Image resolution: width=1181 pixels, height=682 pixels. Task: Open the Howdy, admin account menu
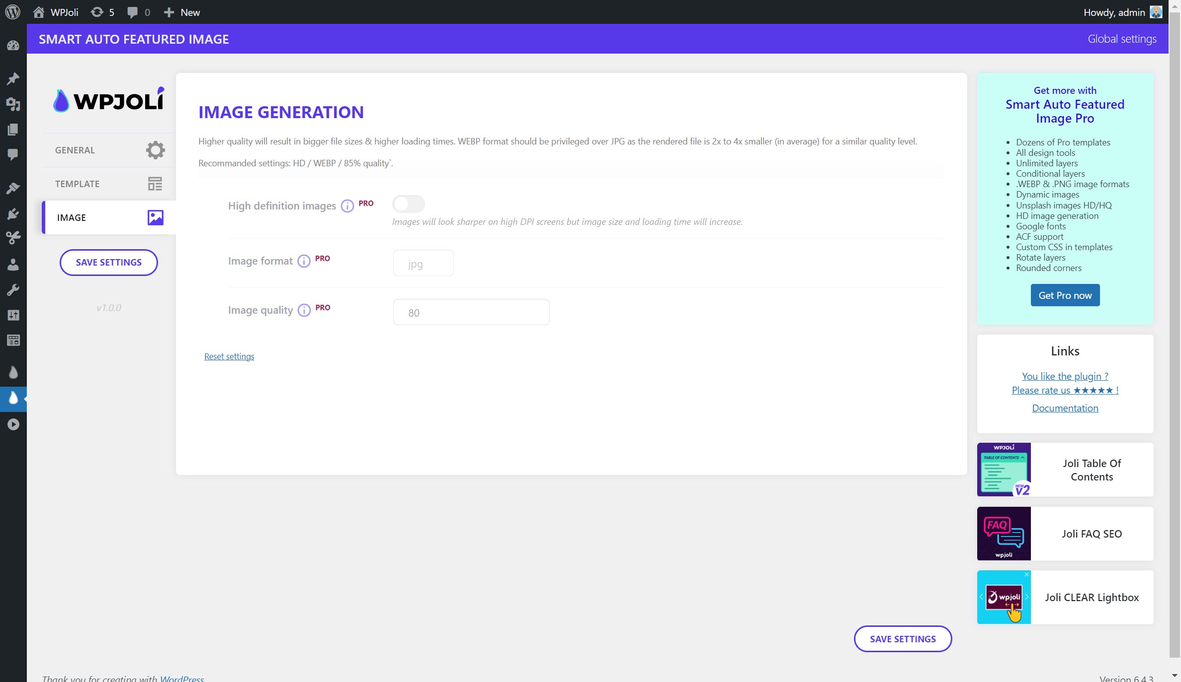coord(1122,12)
